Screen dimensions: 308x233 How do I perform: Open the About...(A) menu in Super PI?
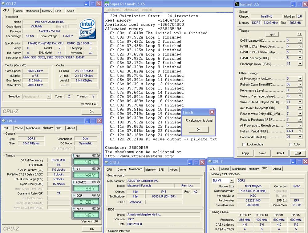click(x=132, y=10)
